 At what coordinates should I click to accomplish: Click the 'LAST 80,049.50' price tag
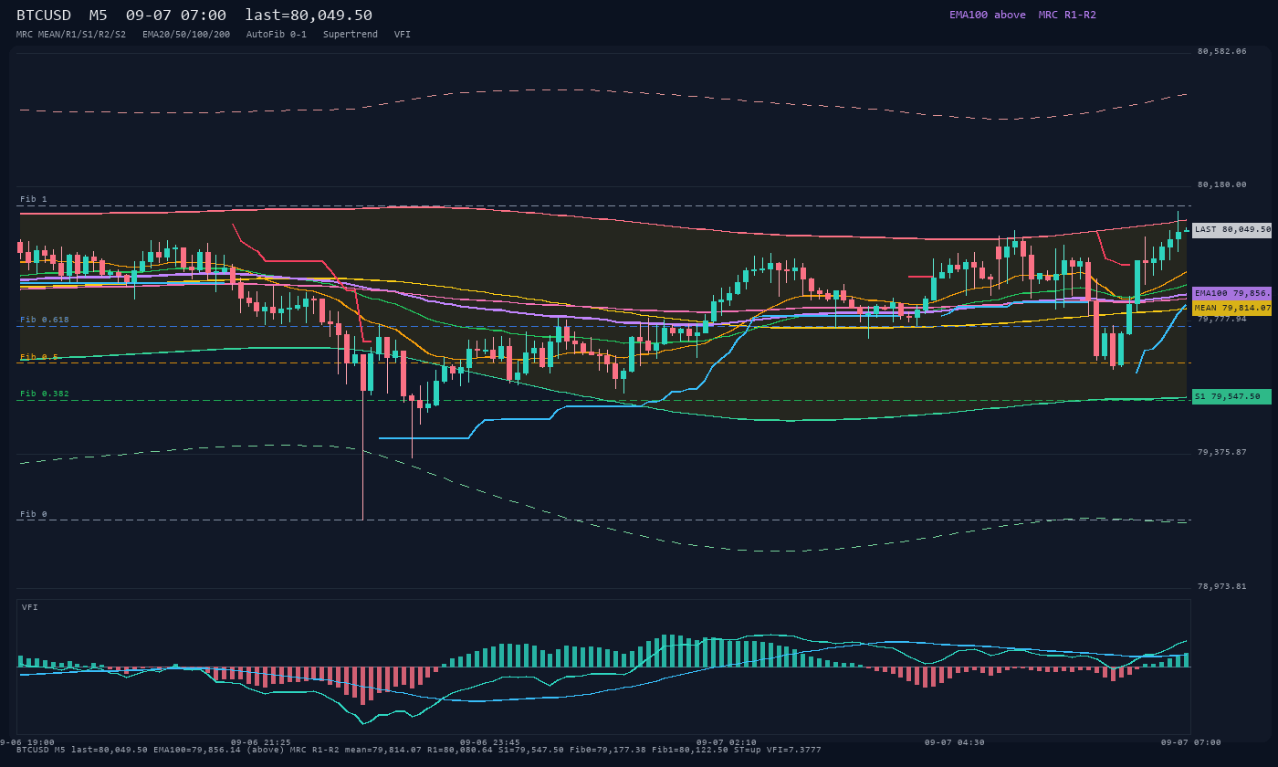pos(1231,230)
